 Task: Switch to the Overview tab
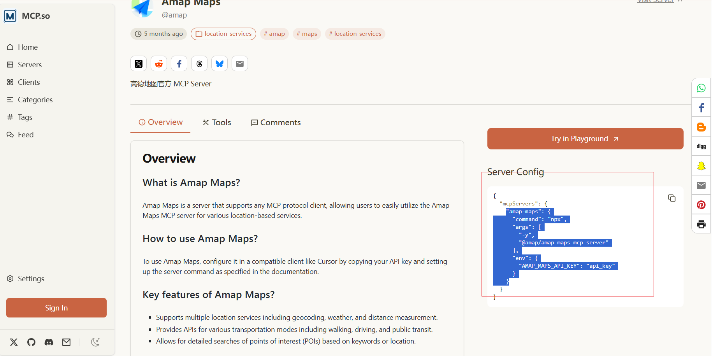[160, 122]
